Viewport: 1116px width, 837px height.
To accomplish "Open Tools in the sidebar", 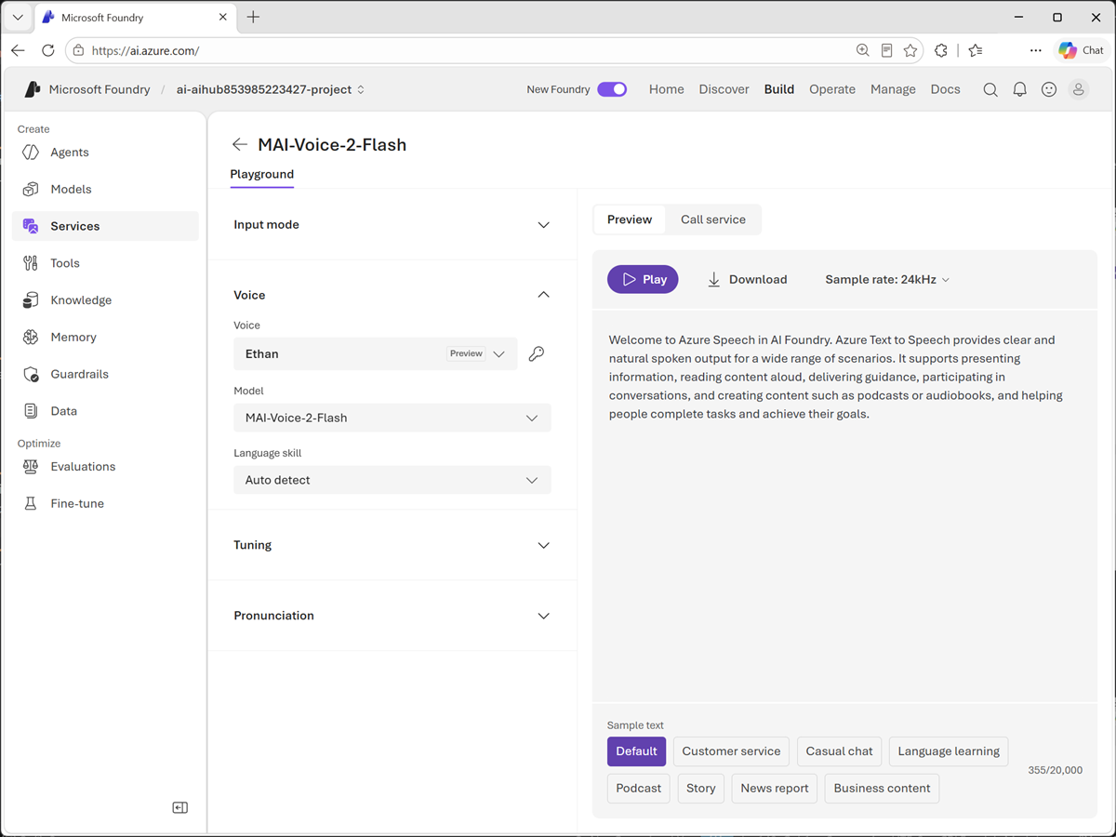I will pyautogui.click(x=105, y=263).
